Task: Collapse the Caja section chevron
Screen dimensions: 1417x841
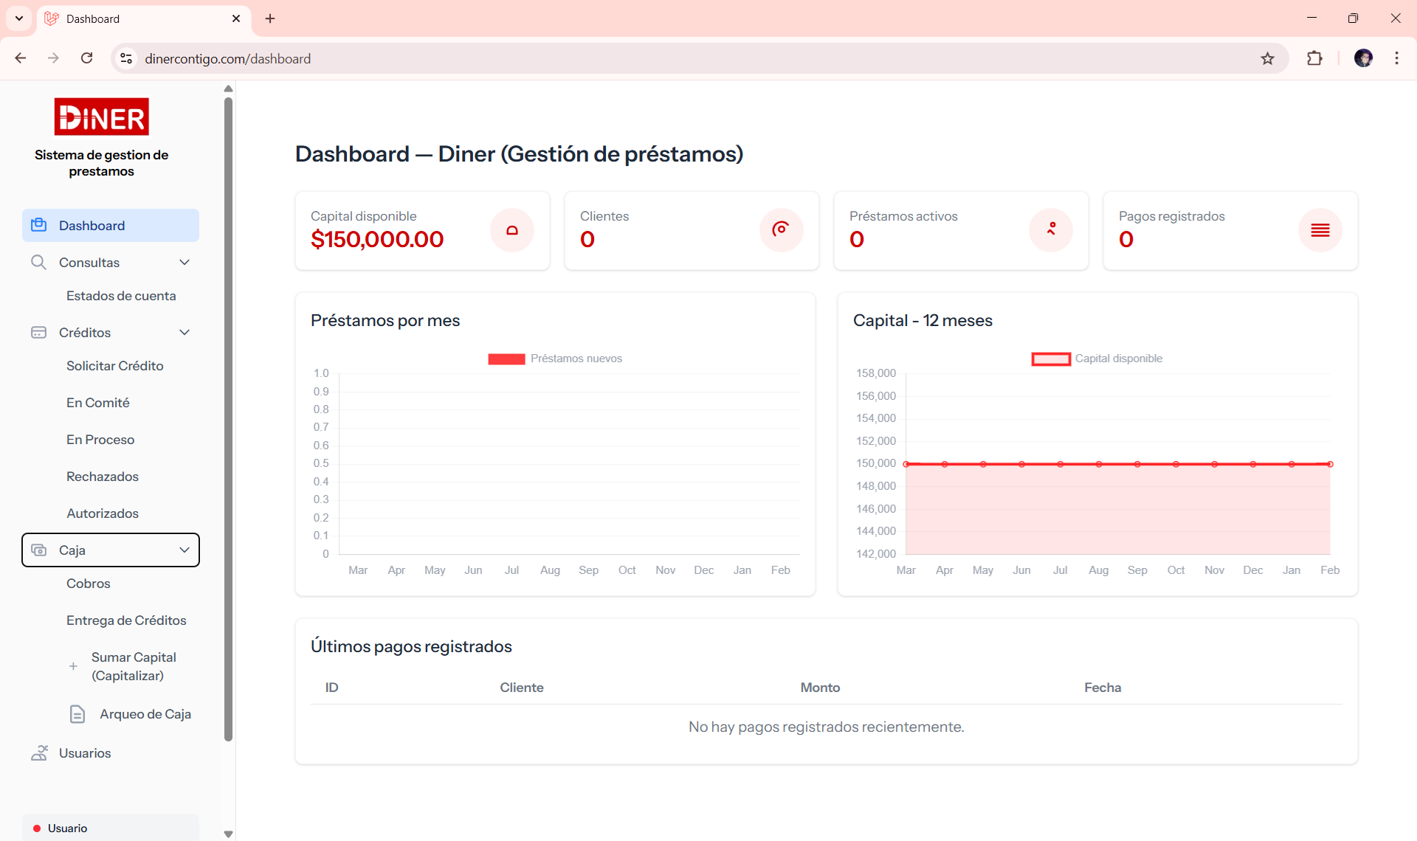Action: (x=184, y=550)
